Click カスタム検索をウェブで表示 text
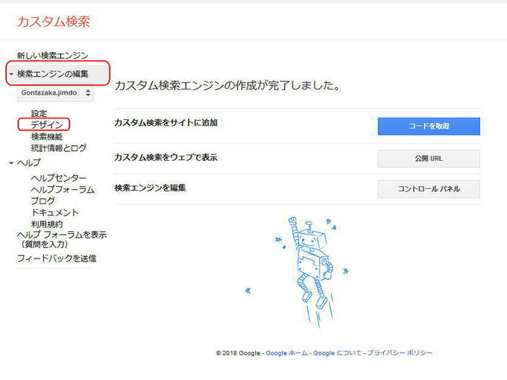507x380 pixels. point(166,158)
